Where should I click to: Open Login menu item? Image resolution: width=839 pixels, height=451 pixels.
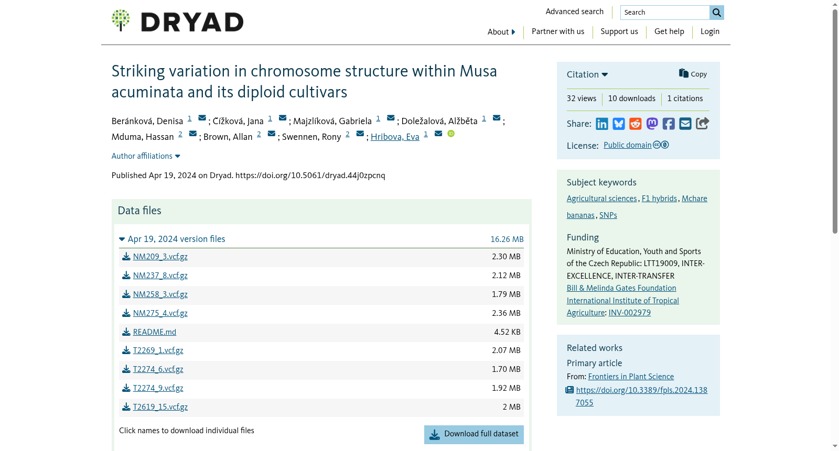pos(710,31)
